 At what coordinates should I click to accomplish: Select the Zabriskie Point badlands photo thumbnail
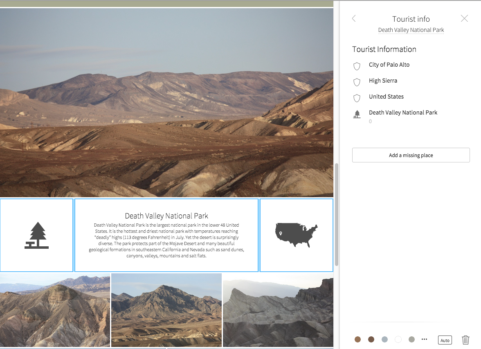pos(278,310)
